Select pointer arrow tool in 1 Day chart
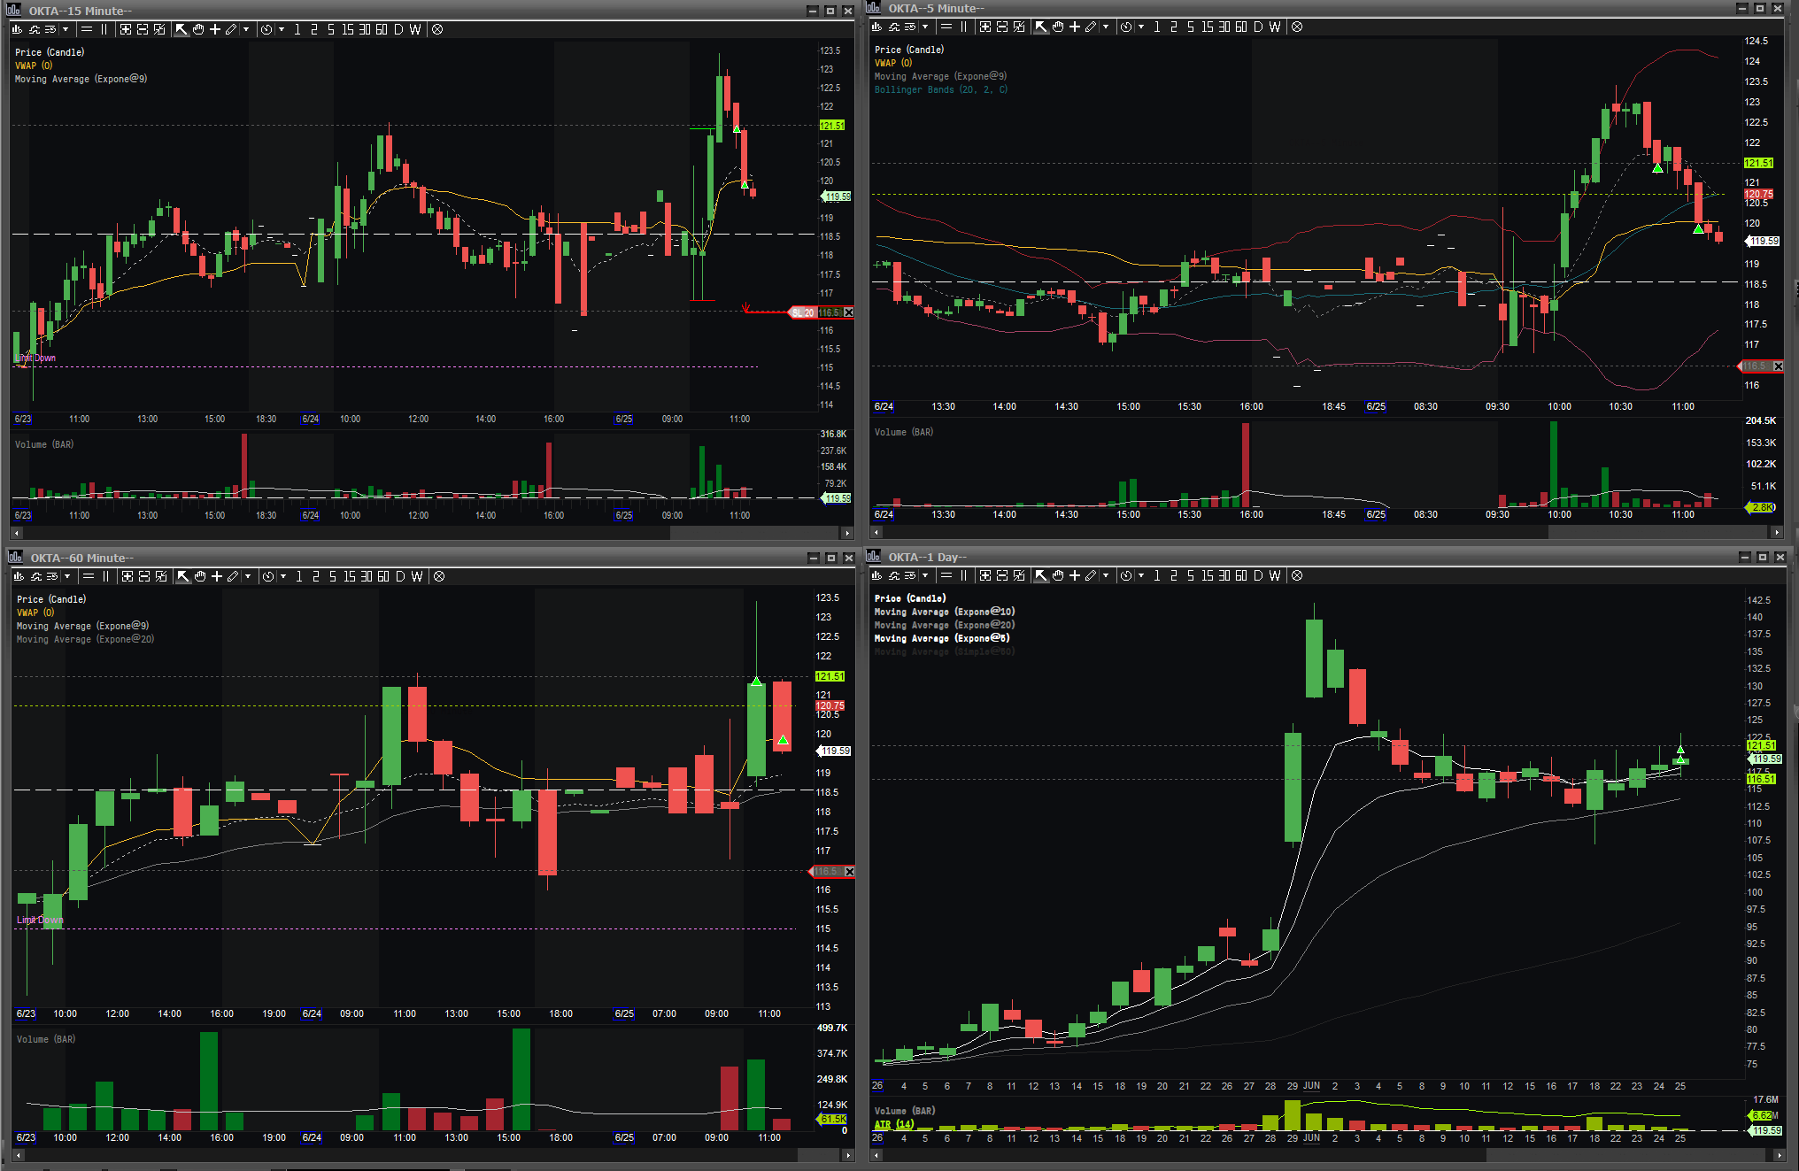The image size is (1799, 1171). [x=1041, y=575]
